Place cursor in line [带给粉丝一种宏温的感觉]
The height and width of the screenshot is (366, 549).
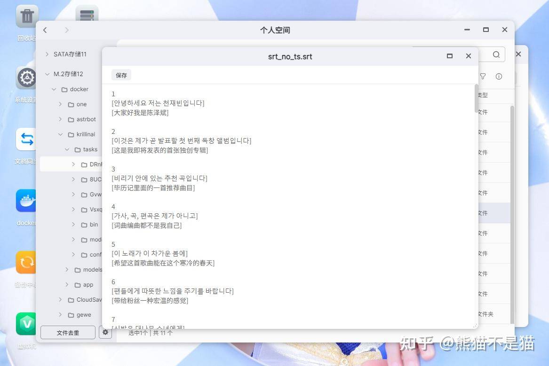150,301
